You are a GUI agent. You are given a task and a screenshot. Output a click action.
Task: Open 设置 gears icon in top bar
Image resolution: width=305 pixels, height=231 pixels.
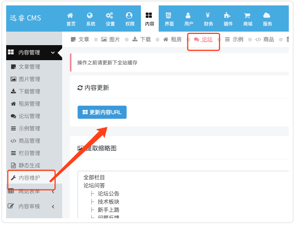tap(110, 16)
